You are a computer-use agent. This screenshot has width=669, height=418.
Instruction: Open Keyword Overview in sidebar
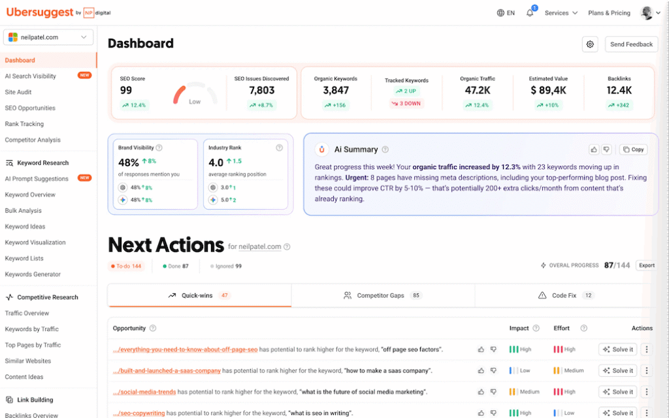click(x=30, y=195)
